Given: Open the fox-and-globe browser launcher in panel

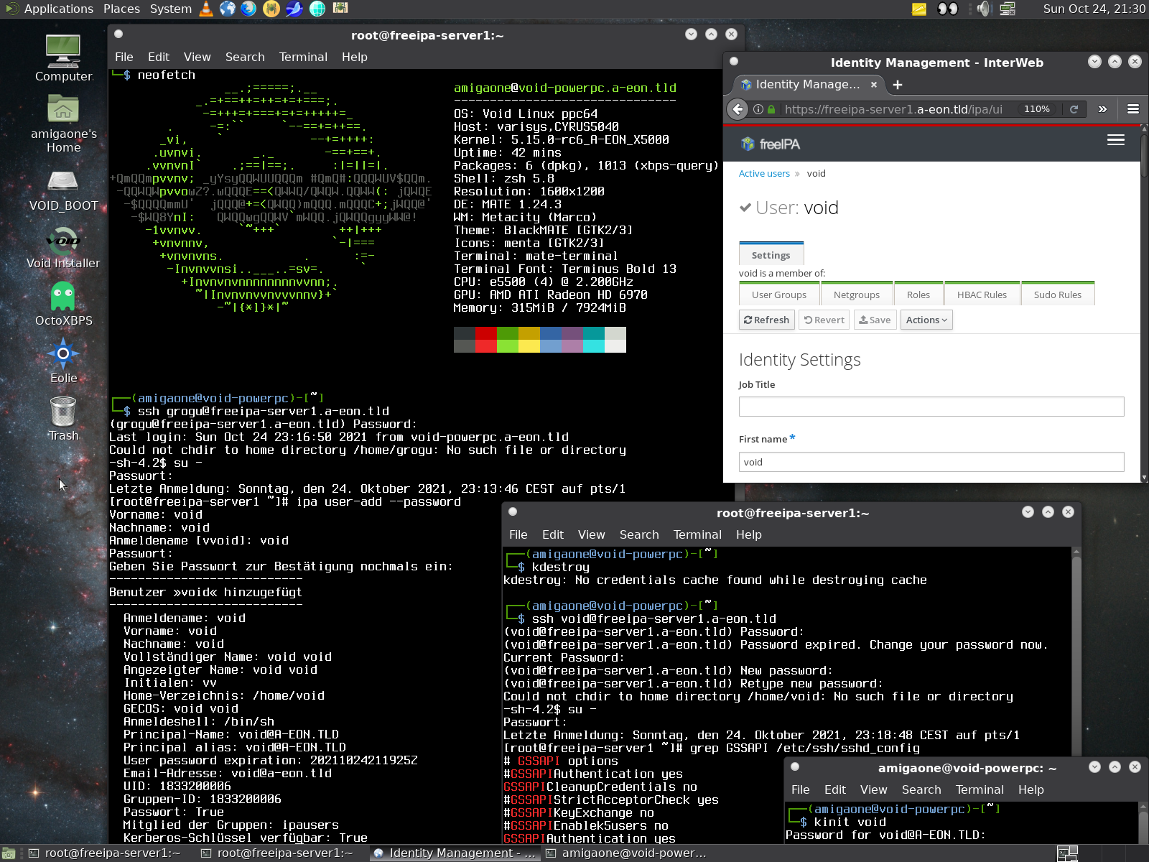Looking at the screenshot, I should coord(248,9).
